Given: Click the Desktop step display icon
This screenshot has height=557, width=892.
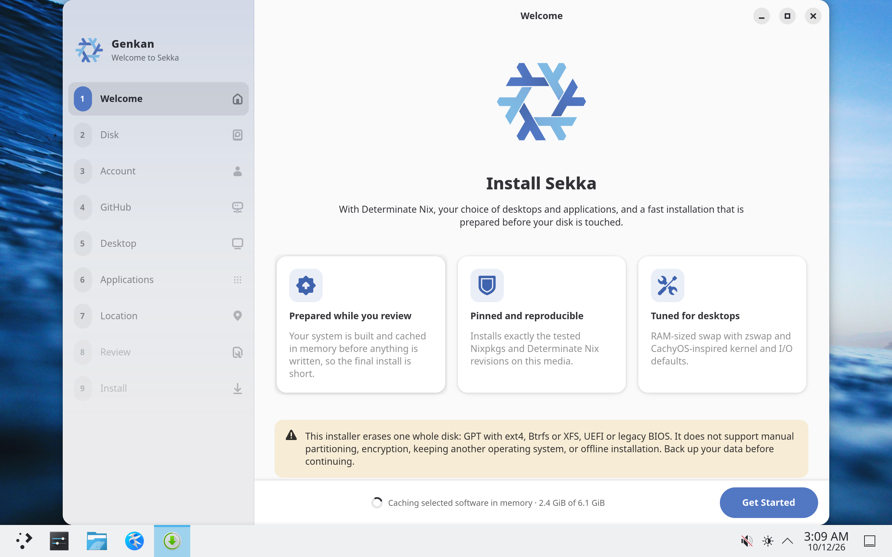Looking at the screenshot, I should [237, 243].
